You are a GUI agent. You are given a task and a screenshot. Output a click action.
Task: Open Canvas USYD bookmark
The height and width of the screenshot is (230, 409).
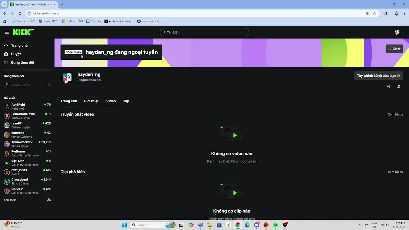click(x=49, y=21)
